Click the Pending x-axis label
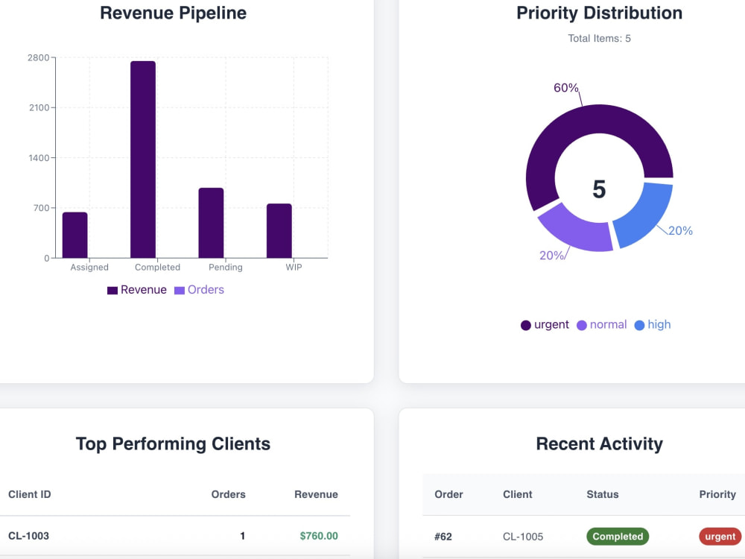The image size is (745, 559). click(226, 267)
